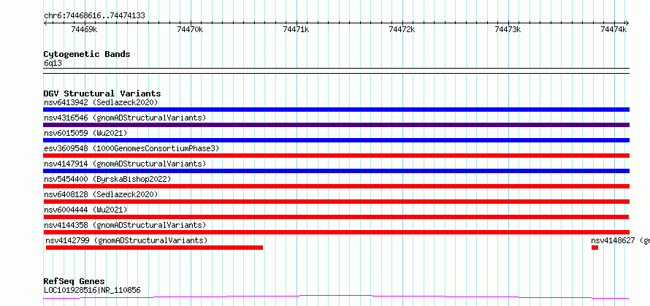
Task: Click the RefSeq Genes track title
Action: [74, 282]
